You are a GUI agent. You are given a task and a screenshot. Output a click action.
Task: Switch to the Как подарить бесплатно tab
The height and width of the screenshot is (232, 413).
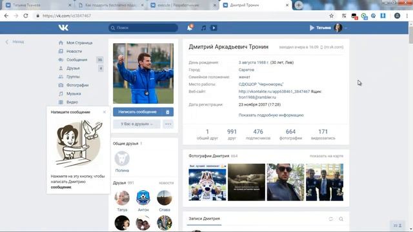pos(110,5)
